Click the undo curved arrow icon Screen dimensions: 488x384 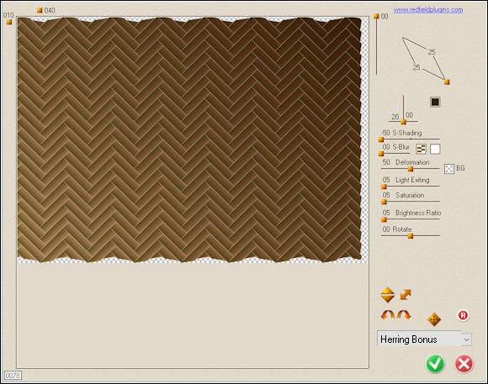coord(388,315)
